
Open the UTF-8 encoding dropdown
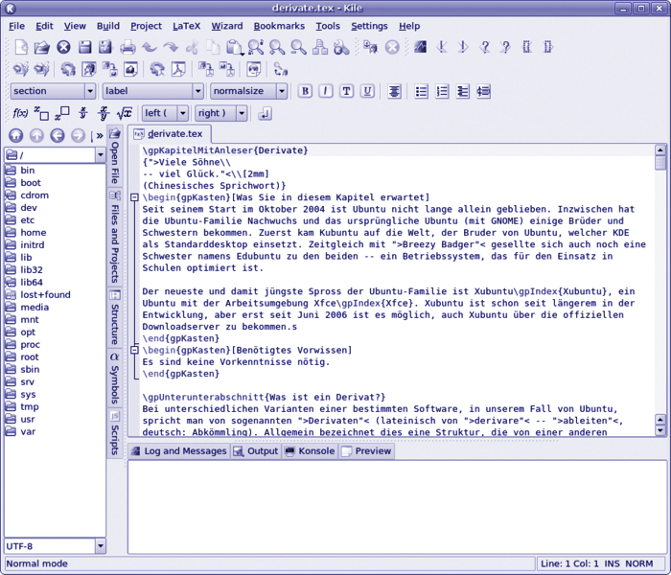click(x=55, y=545)
